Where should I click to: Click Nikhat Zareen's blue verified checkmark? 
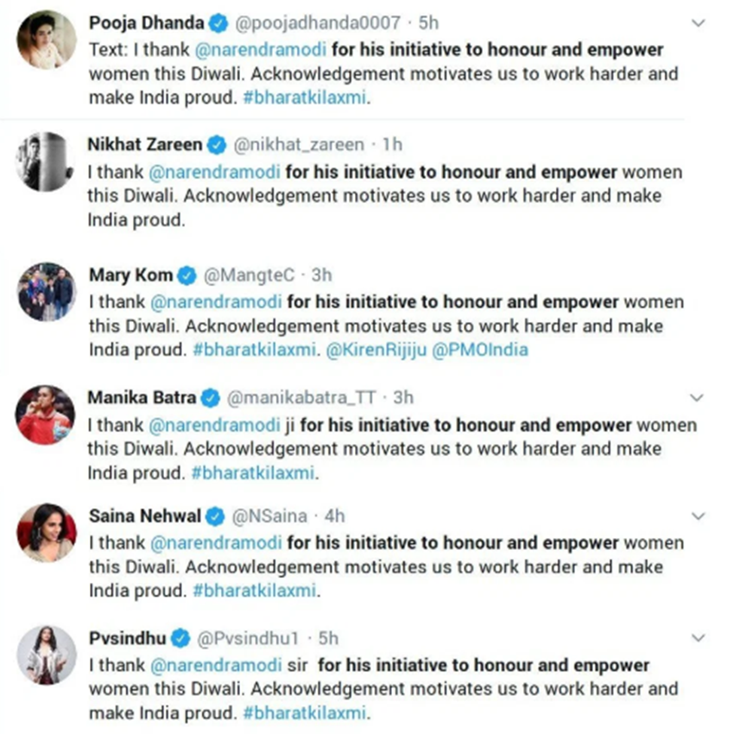219,144
